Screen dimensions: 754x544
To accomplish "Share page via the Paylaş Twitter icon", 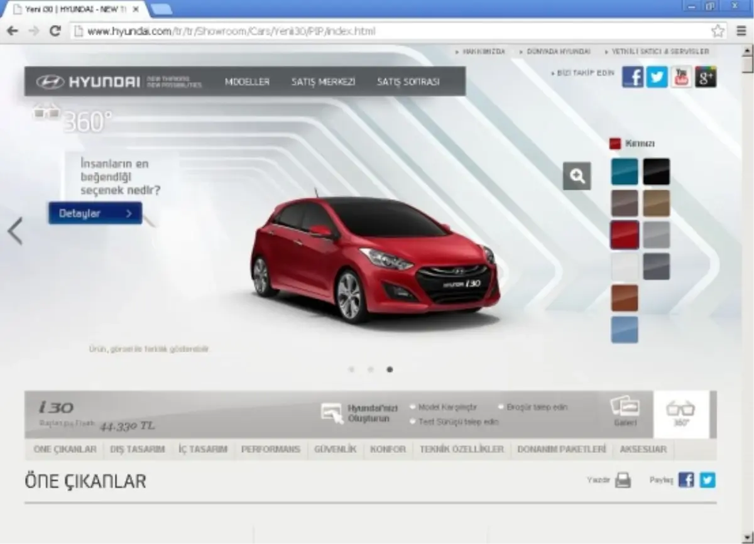I will (708, 481).
